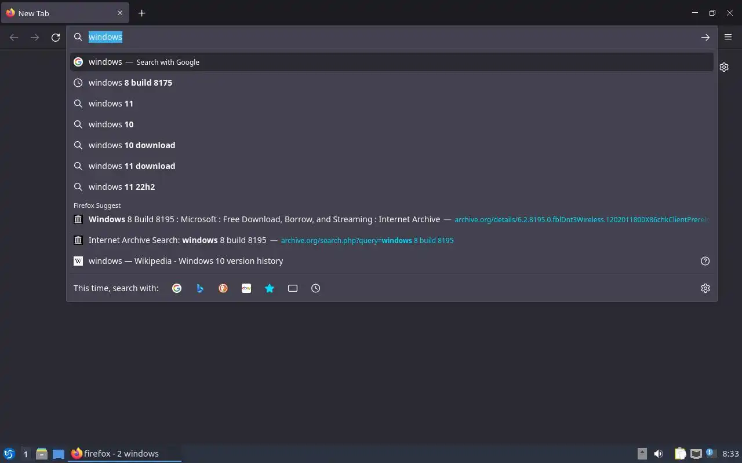Select 'windows 11 download' suggestion

[391, 166]
